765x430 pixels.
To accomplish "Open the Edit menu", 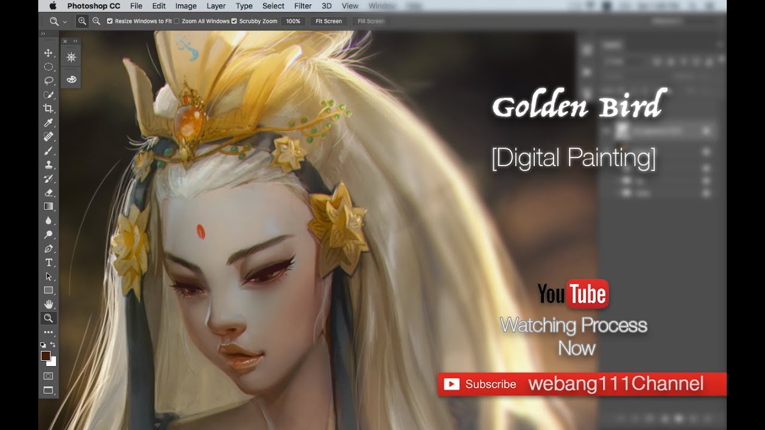I will [159, 6].
